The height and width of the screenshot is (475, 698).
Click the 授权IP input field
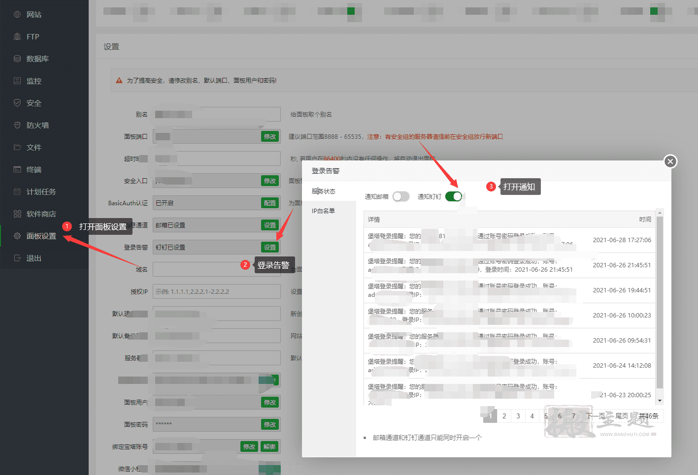[x=217, y=291]
